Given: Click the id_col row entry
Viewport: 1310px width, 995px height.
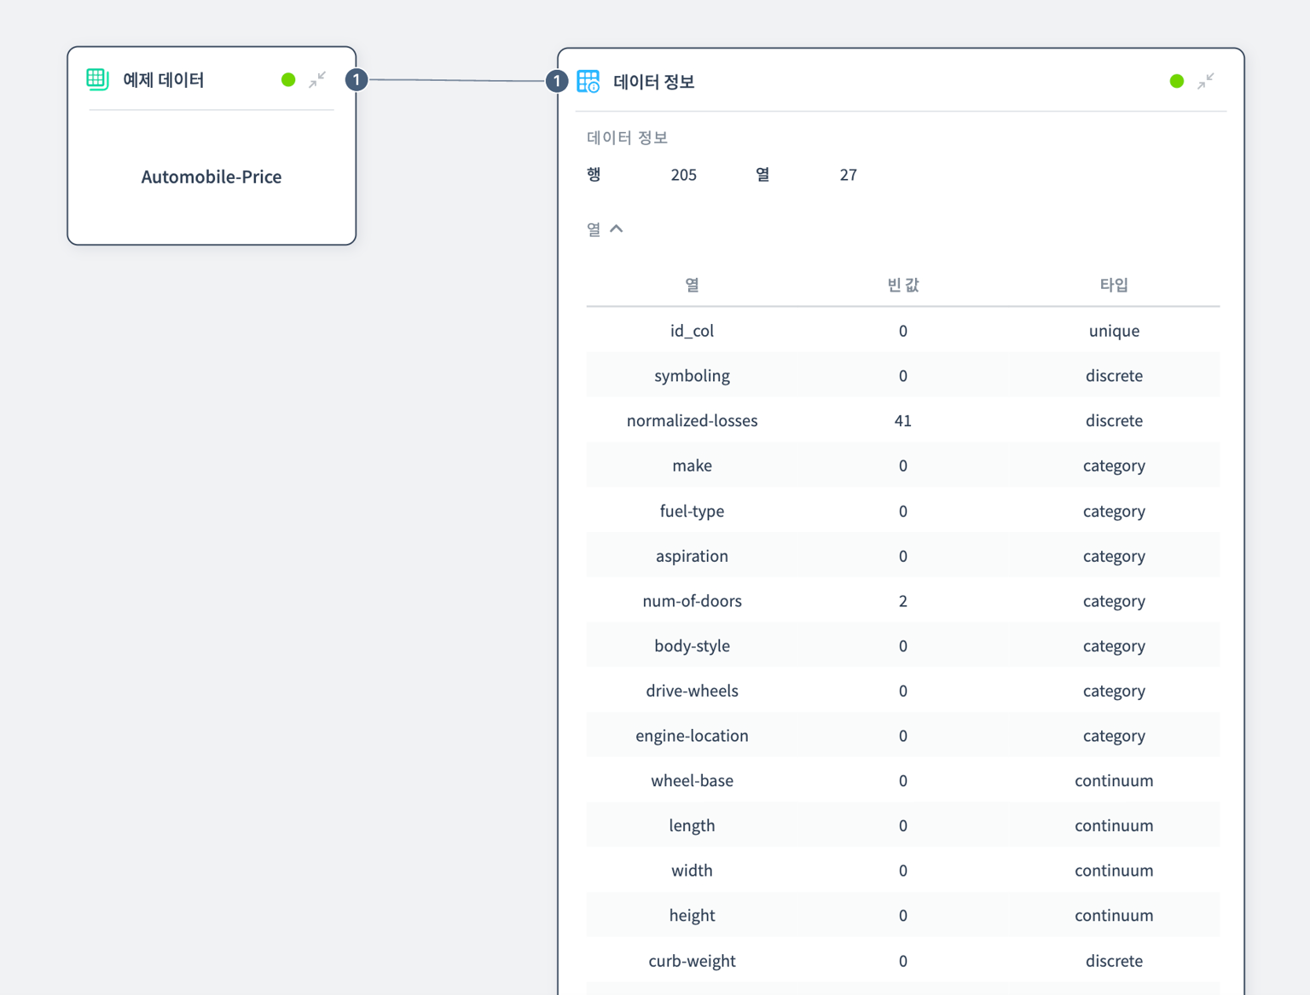Looking at the screenshot, I should [692, 331].
